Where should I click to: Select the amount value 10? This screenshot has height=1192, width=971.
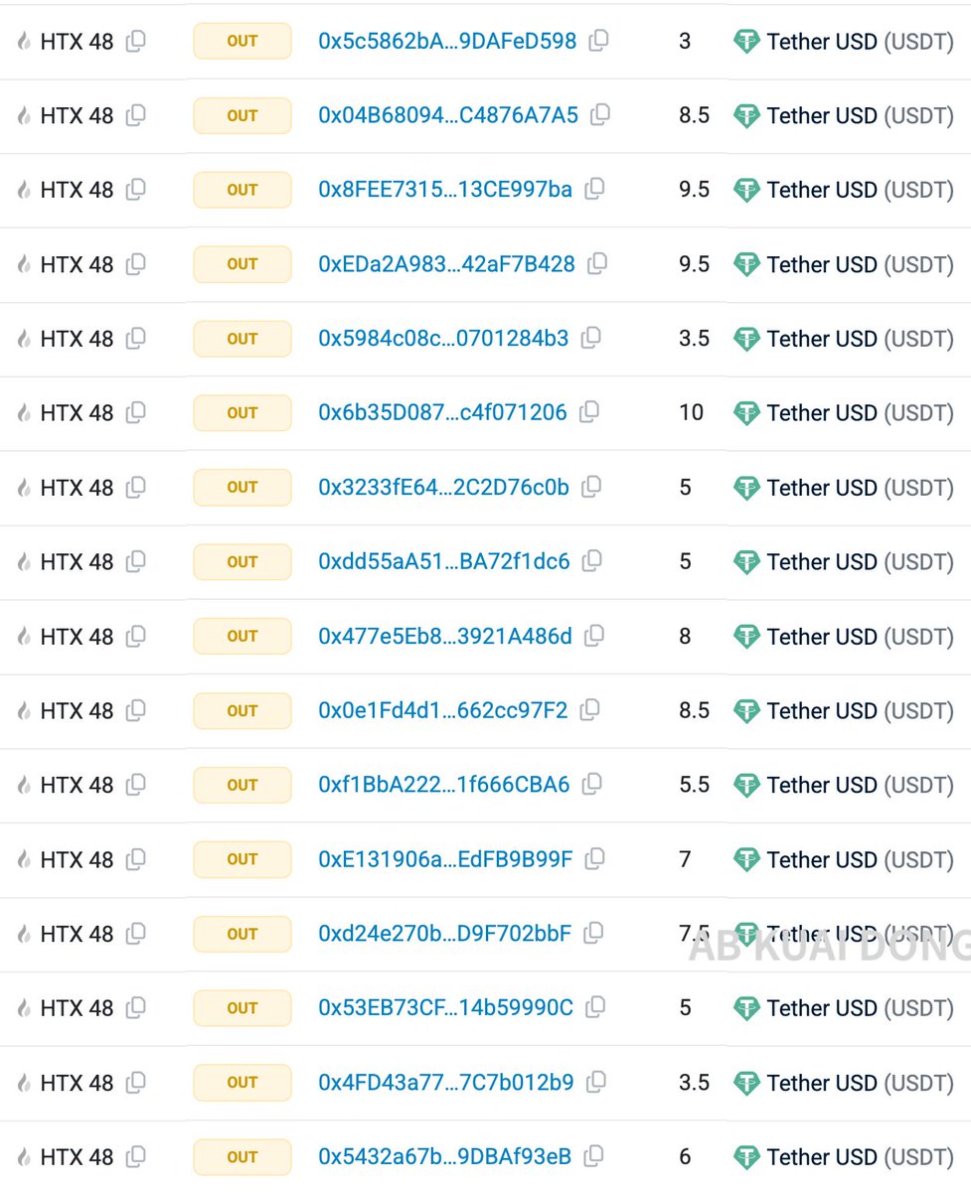(x=691, y=413)
